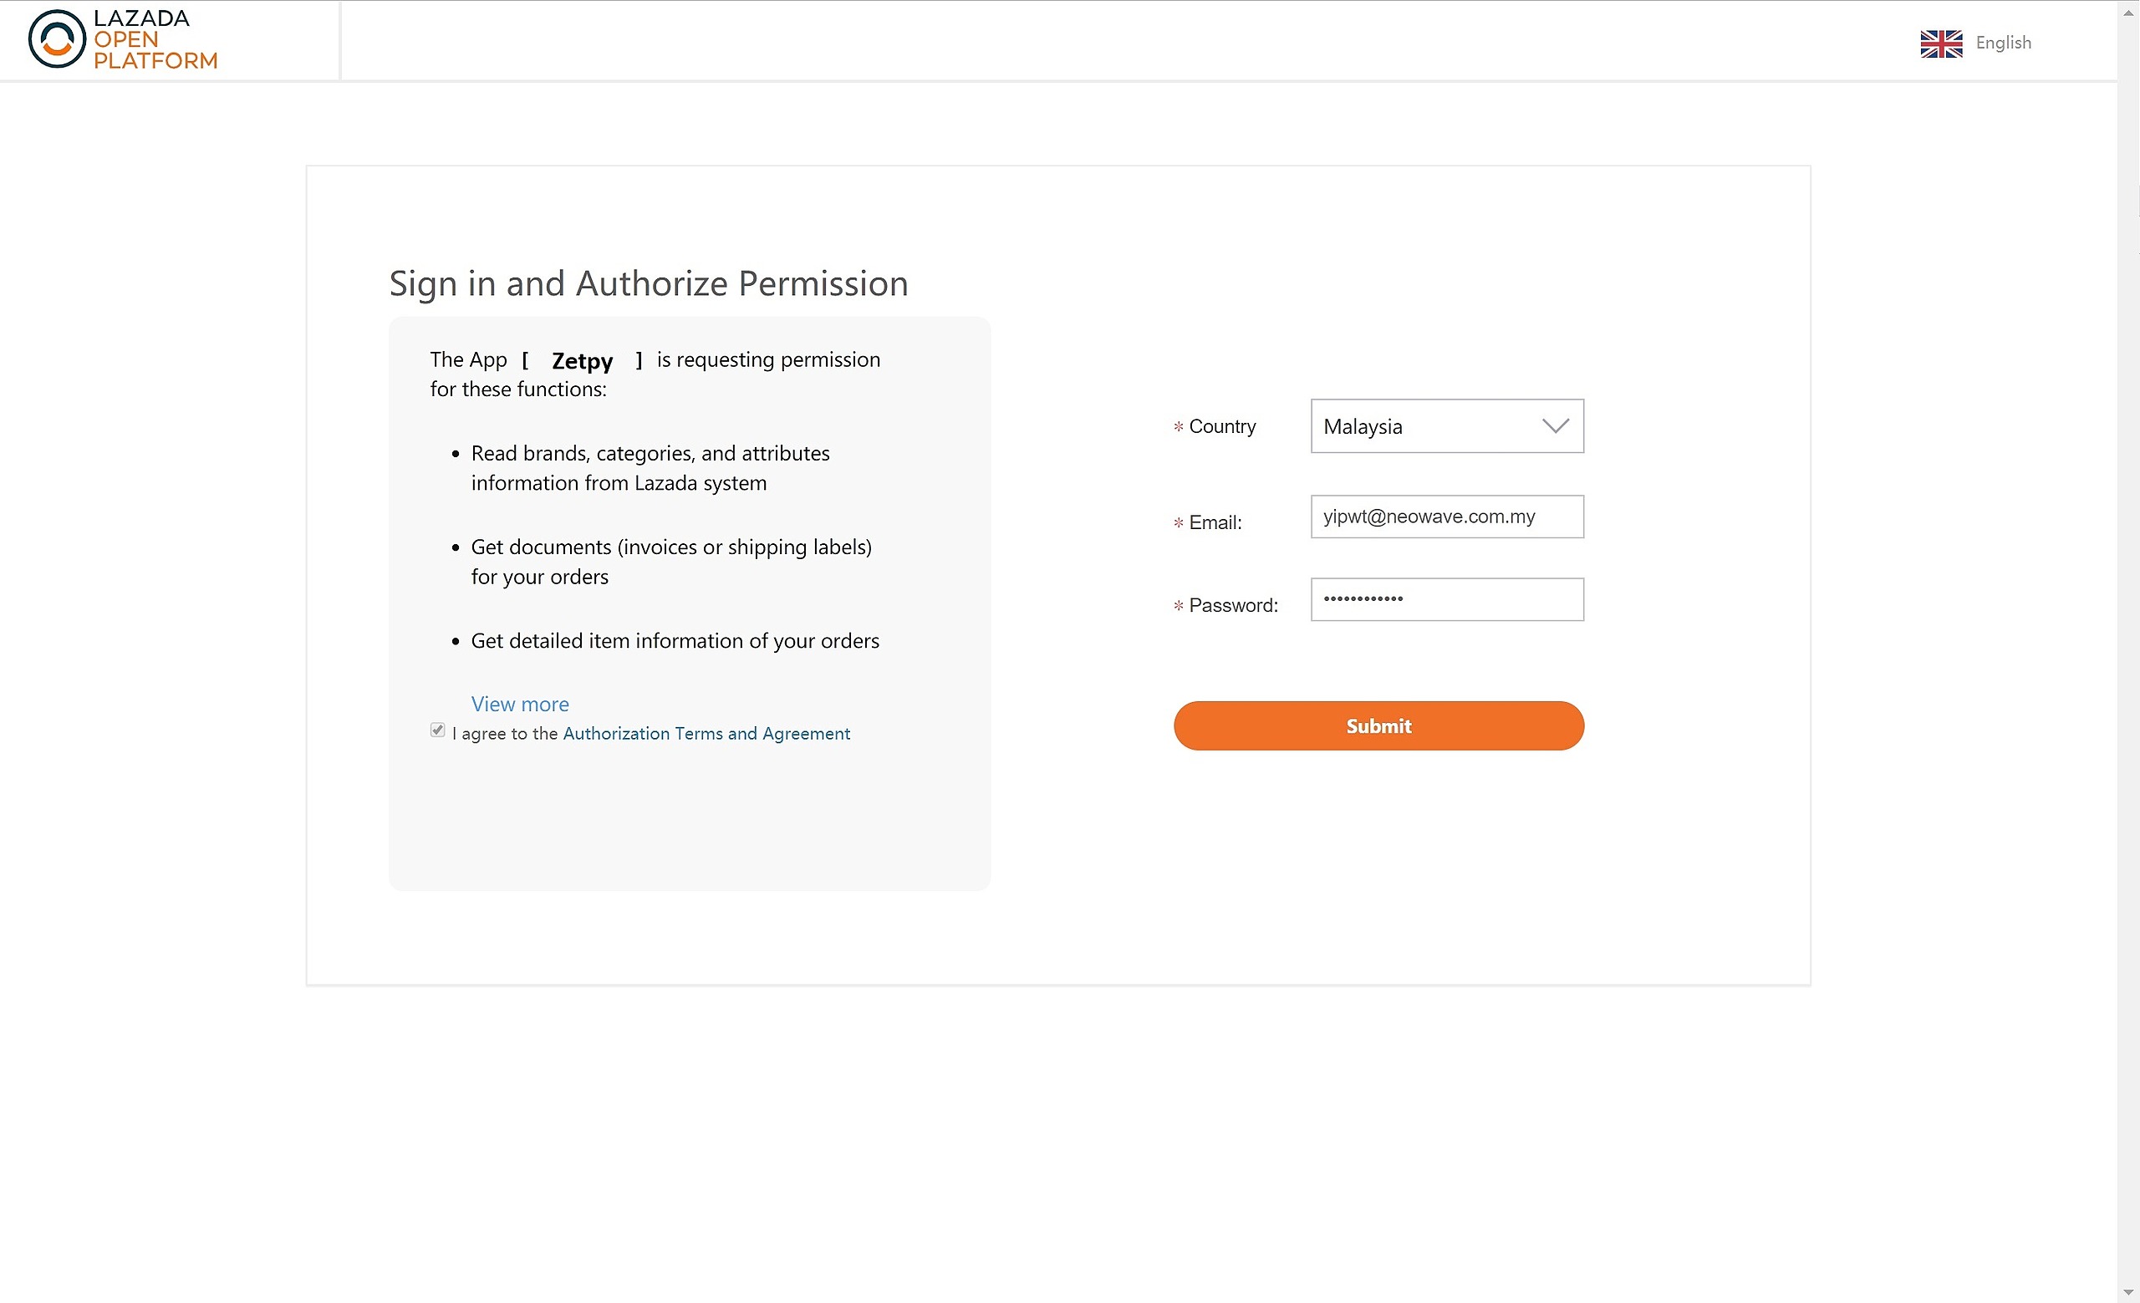The height and width of the screenshot is (1303, 2140).
Task: Click the "I agree to the" label text
Action: 505,735
